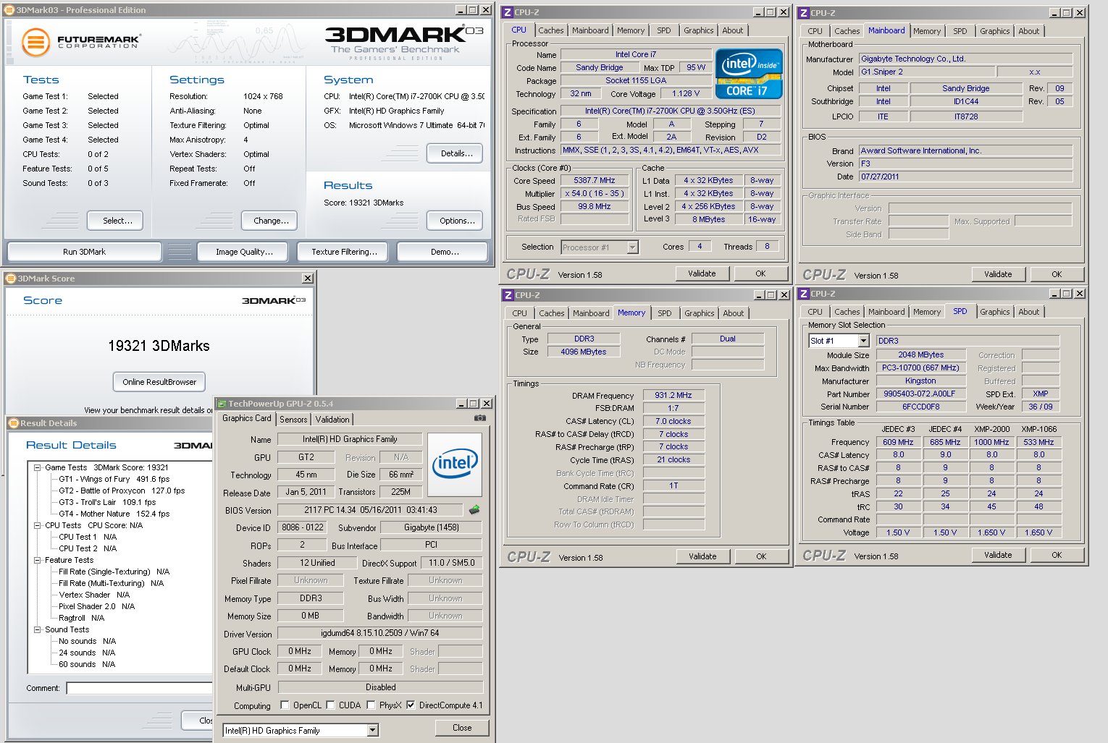Open the Processor #1 selection dropdown

[x=632, y=247]
